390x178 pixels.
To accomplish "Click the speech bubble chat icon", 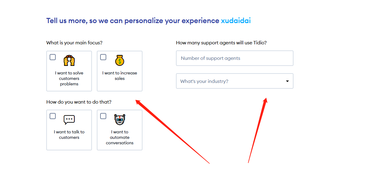I will pos(69,120).
